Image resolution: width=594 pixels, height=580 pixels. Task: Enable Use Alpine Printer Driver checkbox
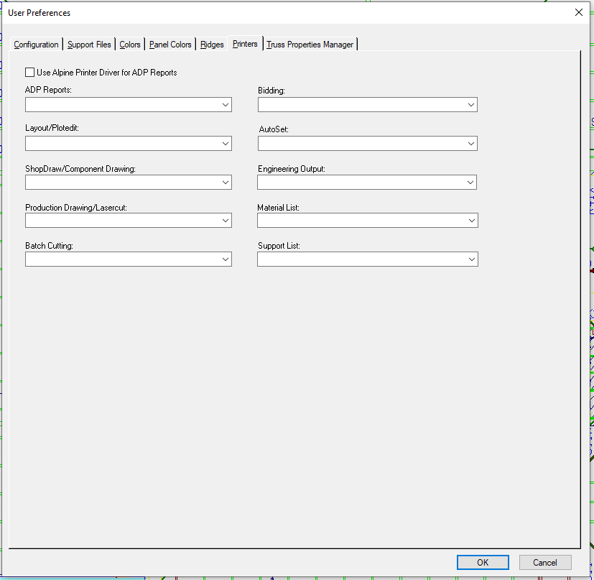[x=30, y=73]
